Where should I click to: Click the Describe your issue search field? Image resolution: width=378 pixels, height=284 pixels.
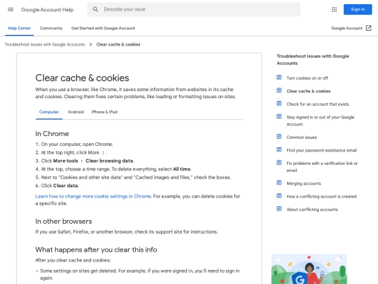(194, 9)
